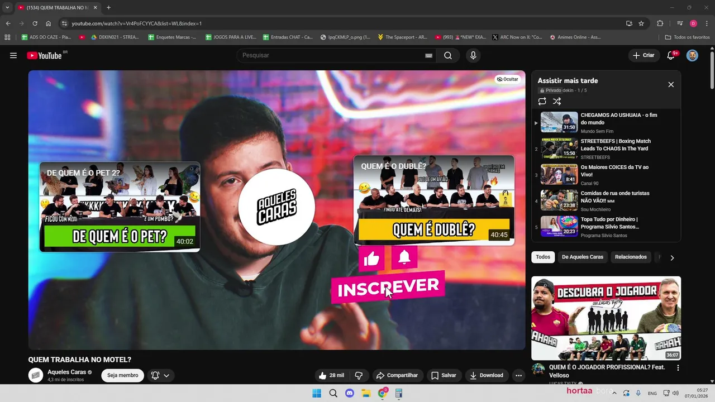Open the Aqueles Caras channel name link
This screenshot has width=715, height=402.
(x=66, y=372)
